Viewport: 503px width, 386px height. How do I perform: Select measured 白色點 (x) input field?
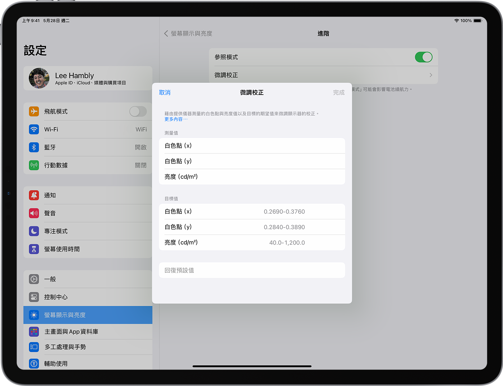coord(252,146)
